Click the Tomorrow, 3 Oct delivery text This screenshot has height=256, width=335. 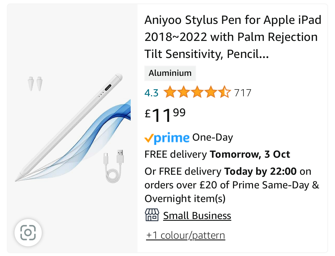pyautogui.click(x=250, y=154)
